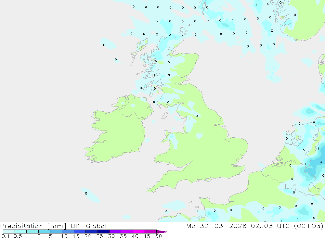Viewport: 325px width, 238px height.
Task: Click the legend label '0.1'
Action: (x=6, y=236)
